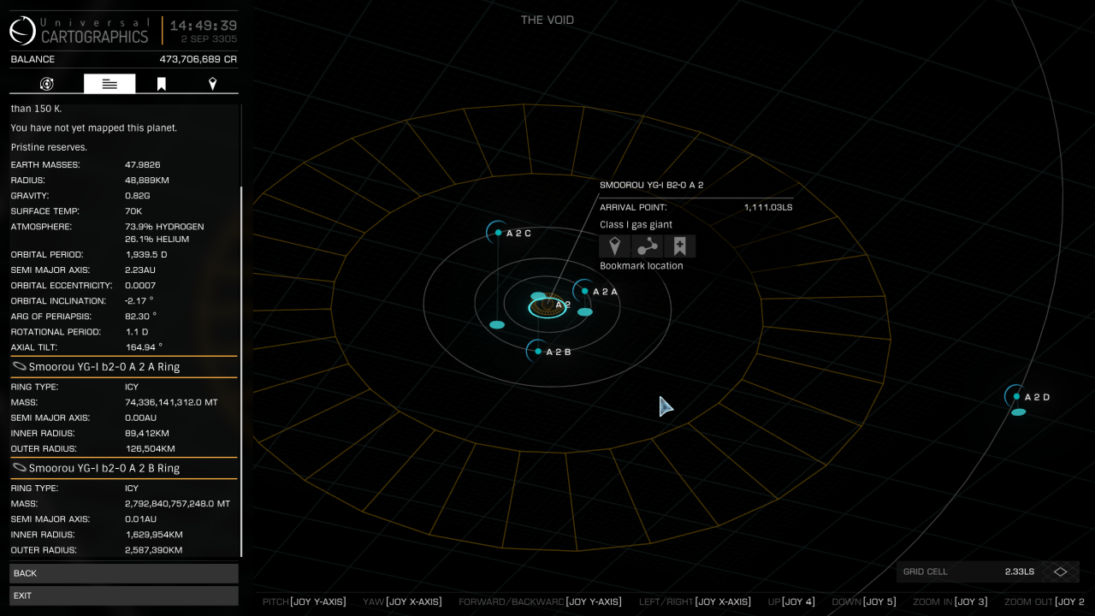Click the B Ring MASS 2,792,840,757,248.0 MT value
This screenshot has width=1095, height=616.
click(177, 503)
